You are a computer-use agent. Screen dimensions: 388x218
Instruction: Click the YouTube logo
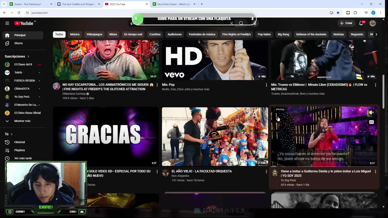(24, 23)
